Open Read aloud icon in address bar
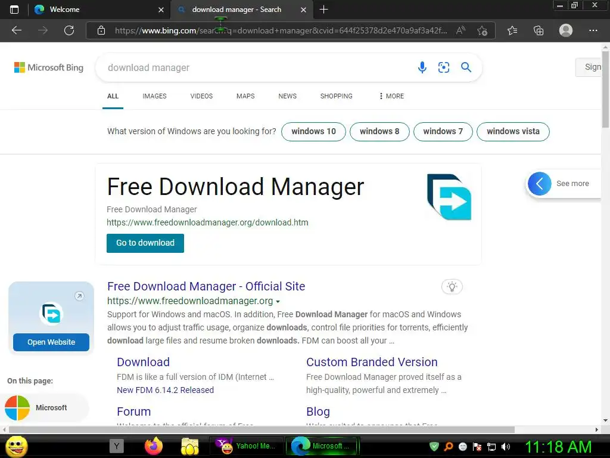 460,30
